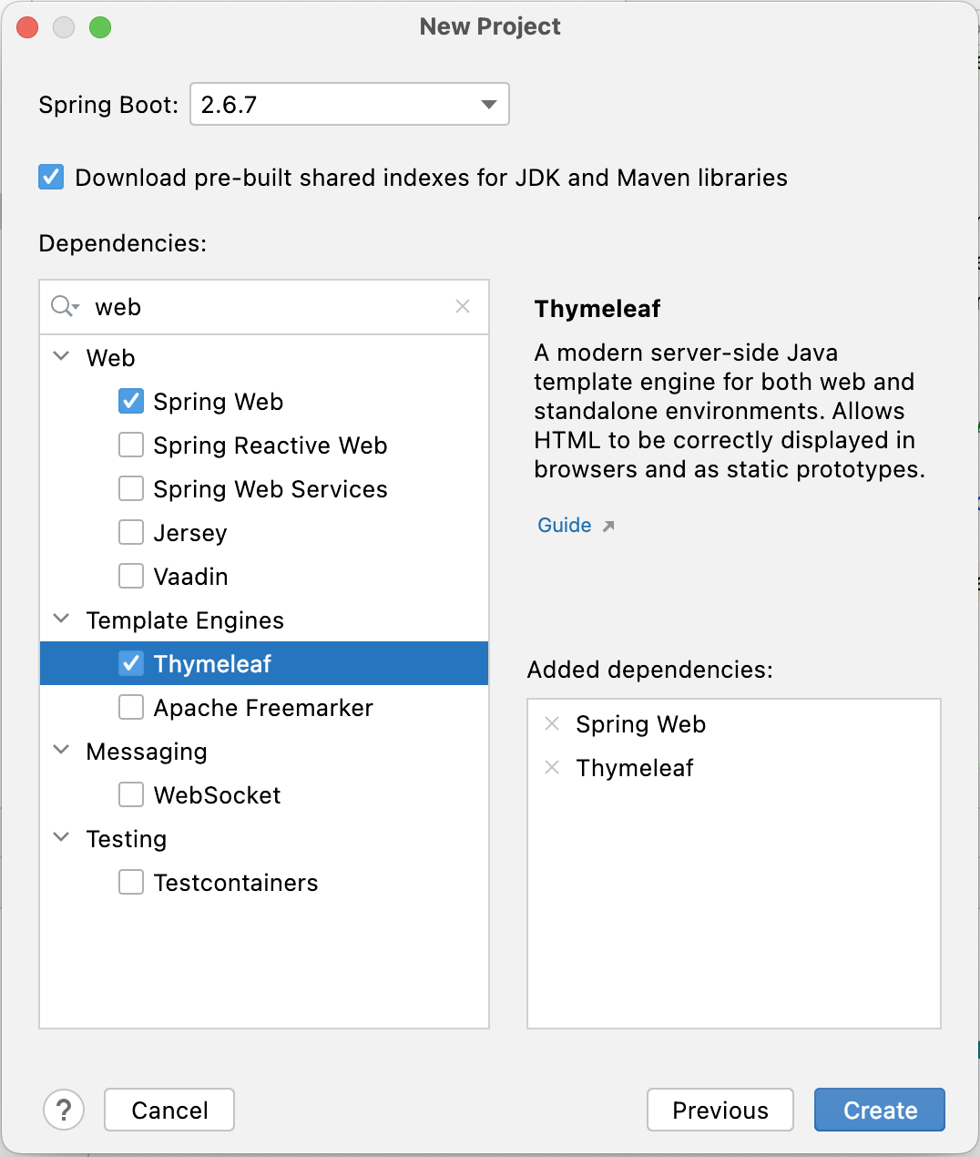Collapse the Web category

click(62, 356)
